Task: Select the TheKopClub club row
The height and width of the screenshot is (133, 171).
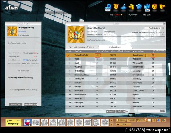Action: pos(116,107)
